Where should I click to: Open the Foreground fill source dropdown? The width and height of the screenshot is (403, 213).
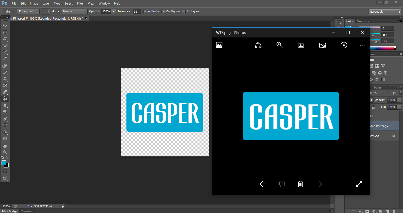pyautogui.click(x=28, y=11)
